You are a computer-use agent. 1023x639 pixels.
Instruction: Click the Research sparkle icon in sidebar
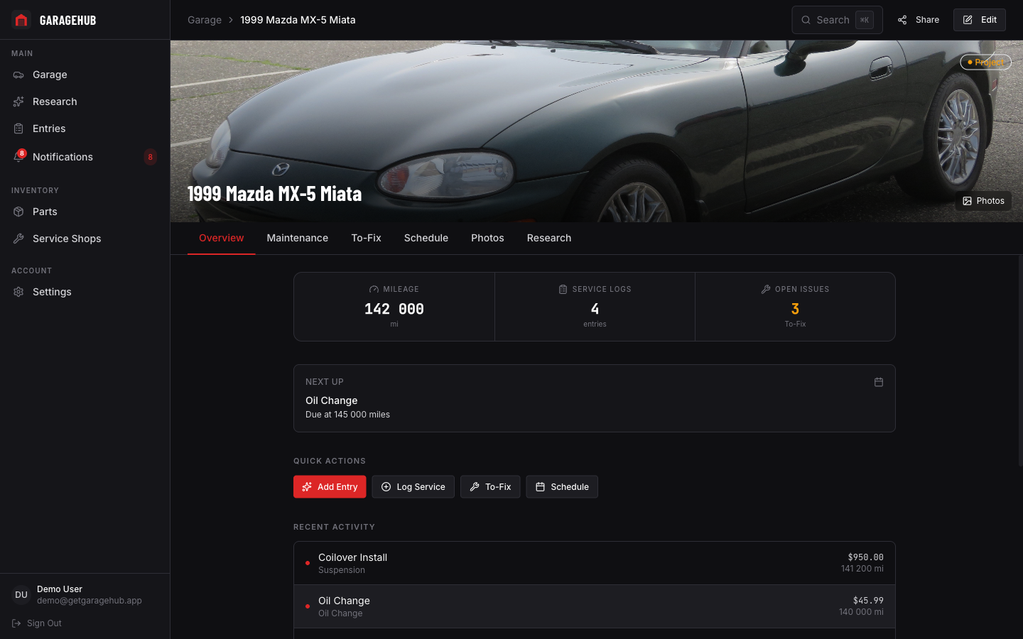(18, 102)
